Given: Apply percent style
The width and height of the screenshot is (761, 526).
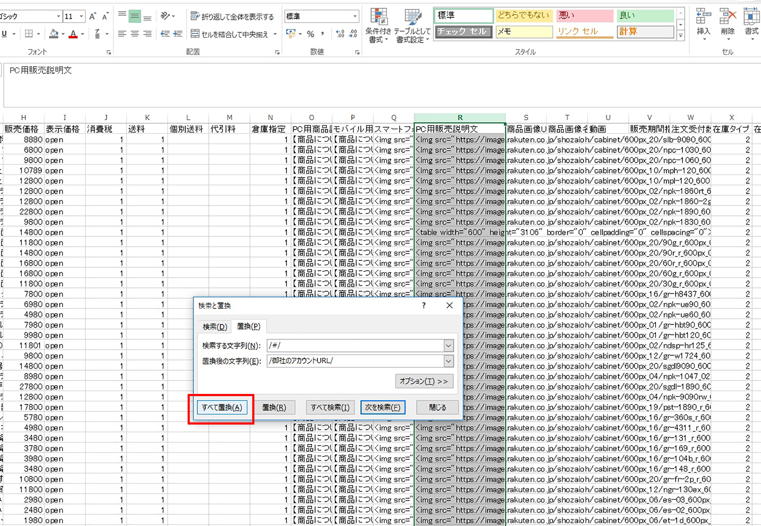Looking at the screenshot, I should pyautogui.click(x=310, y=34).
